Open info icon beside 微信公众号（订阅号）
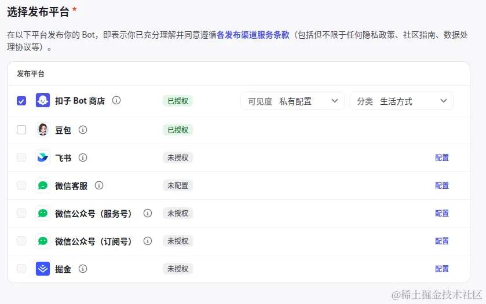 tap(148, 241)
